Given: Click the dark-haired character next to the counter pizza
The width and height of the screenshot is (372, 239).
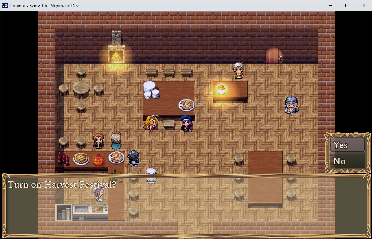Looking at the screenshot, I should (x=133, y=158).
